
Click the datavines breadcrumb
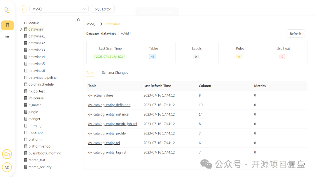(x=113, y=24)
